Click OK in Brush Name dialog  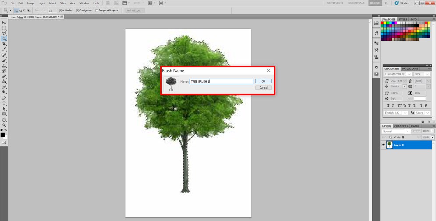pyautogui.click(x=264, y=81)
